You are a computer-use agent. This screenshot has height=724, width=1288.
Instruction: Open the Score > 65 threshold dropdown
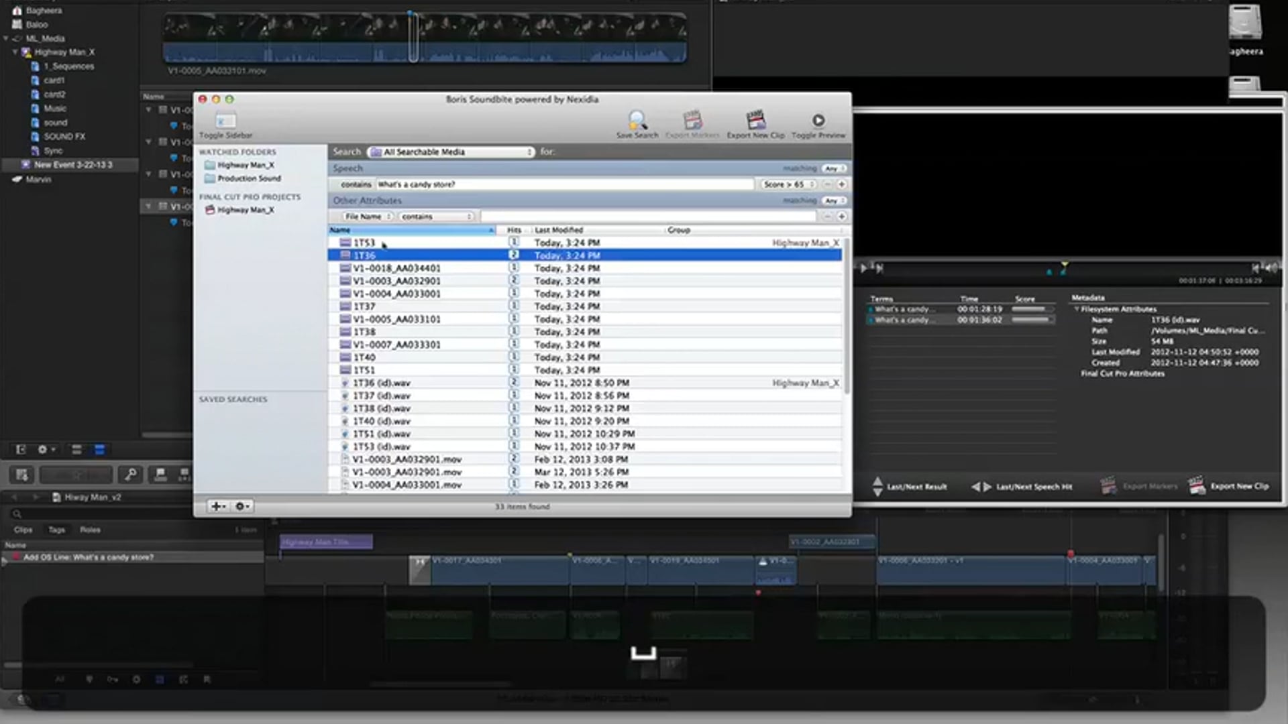click(x=789, y=184)
